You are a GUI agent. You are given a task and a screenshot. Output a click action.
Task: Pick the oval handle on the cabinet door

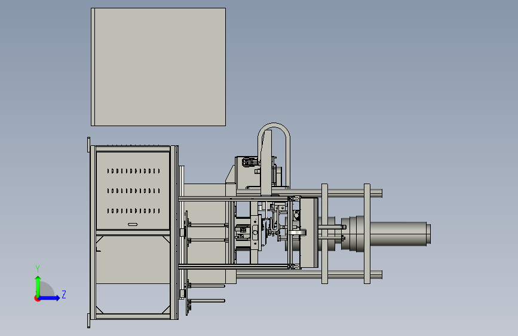click(x=133, y=225)
